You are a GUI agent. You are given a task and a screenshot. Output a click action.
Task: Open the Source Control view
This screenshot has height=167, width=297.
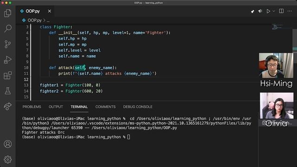coord(7,44)
